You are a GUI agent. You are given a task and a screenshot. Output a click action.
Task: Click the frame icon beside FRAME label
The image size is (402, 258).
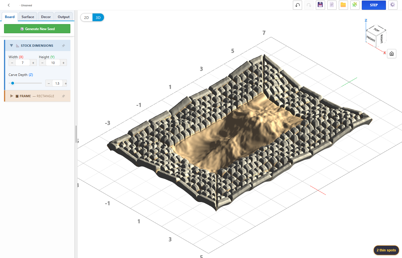17,96
